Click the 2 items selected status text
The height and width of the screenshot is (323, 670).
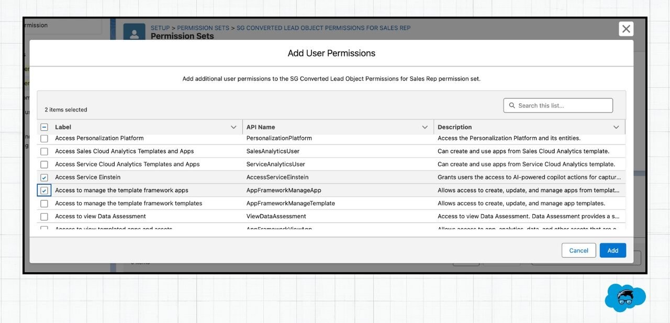point(66,110)
